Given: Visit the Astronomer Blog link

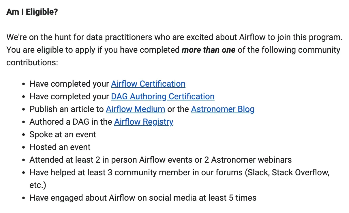Looking at the screenshot, I should pyautogui.click(x=222, y=109).
